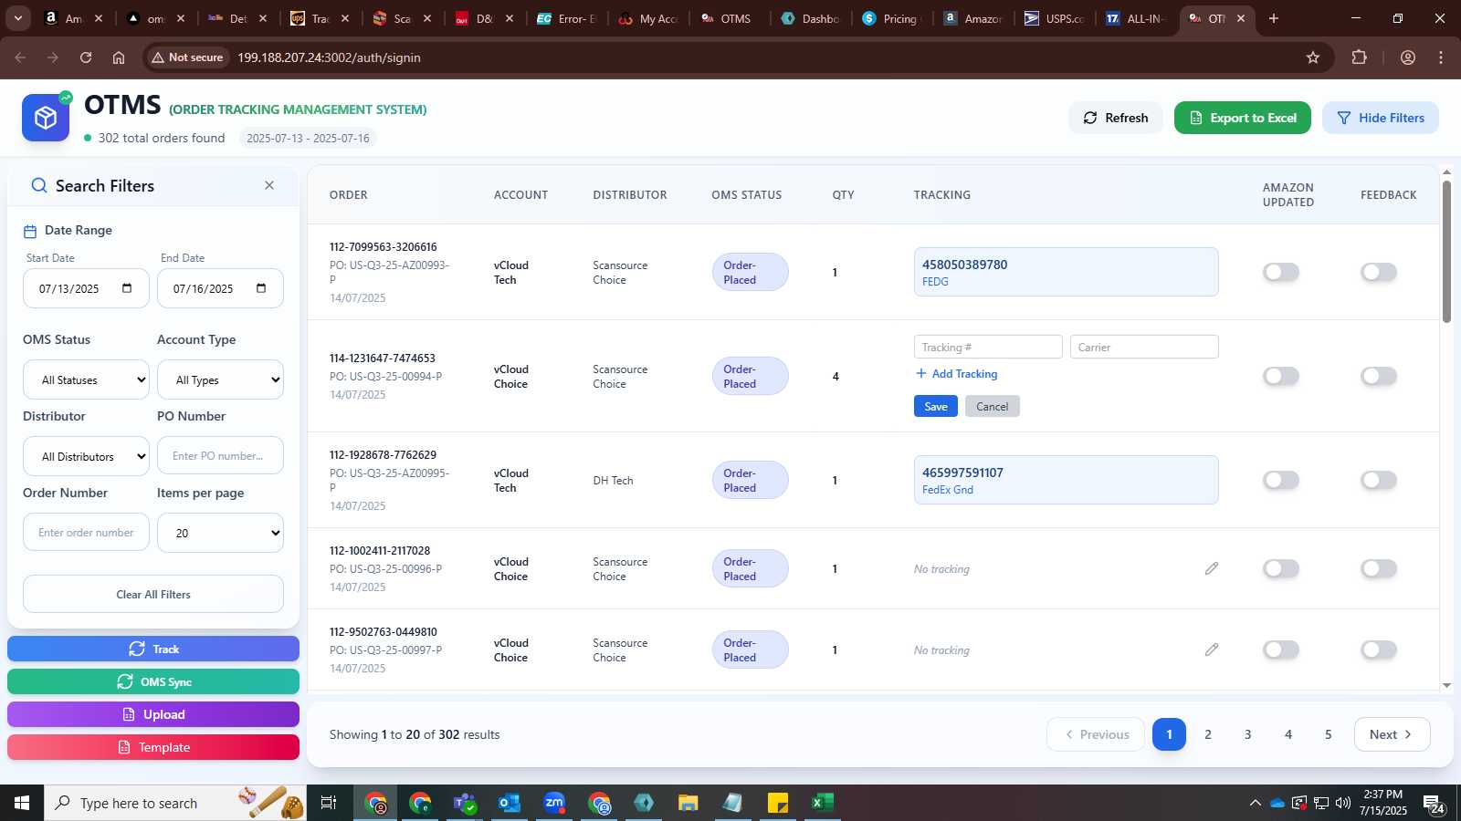This screenshot has width=1461, height=821.
Task: Click the Enter PO number field
Action: (x=220, y=456)
